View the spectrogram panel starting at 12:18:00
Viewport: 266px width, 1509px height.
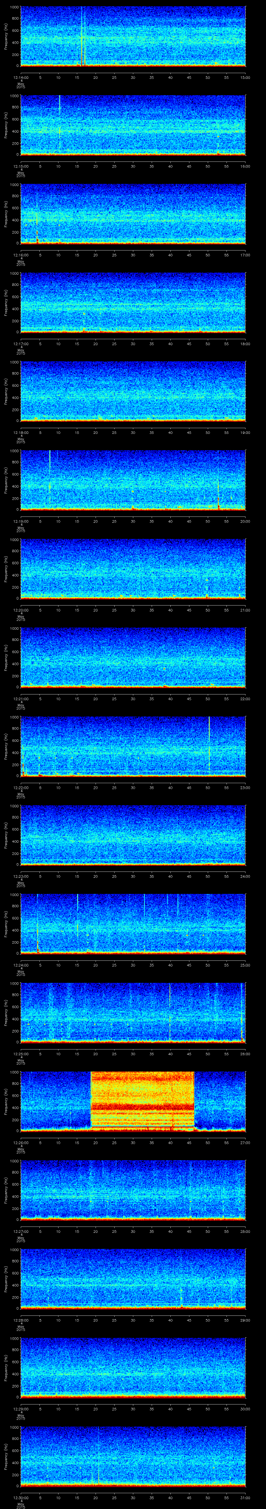(133, 391)
